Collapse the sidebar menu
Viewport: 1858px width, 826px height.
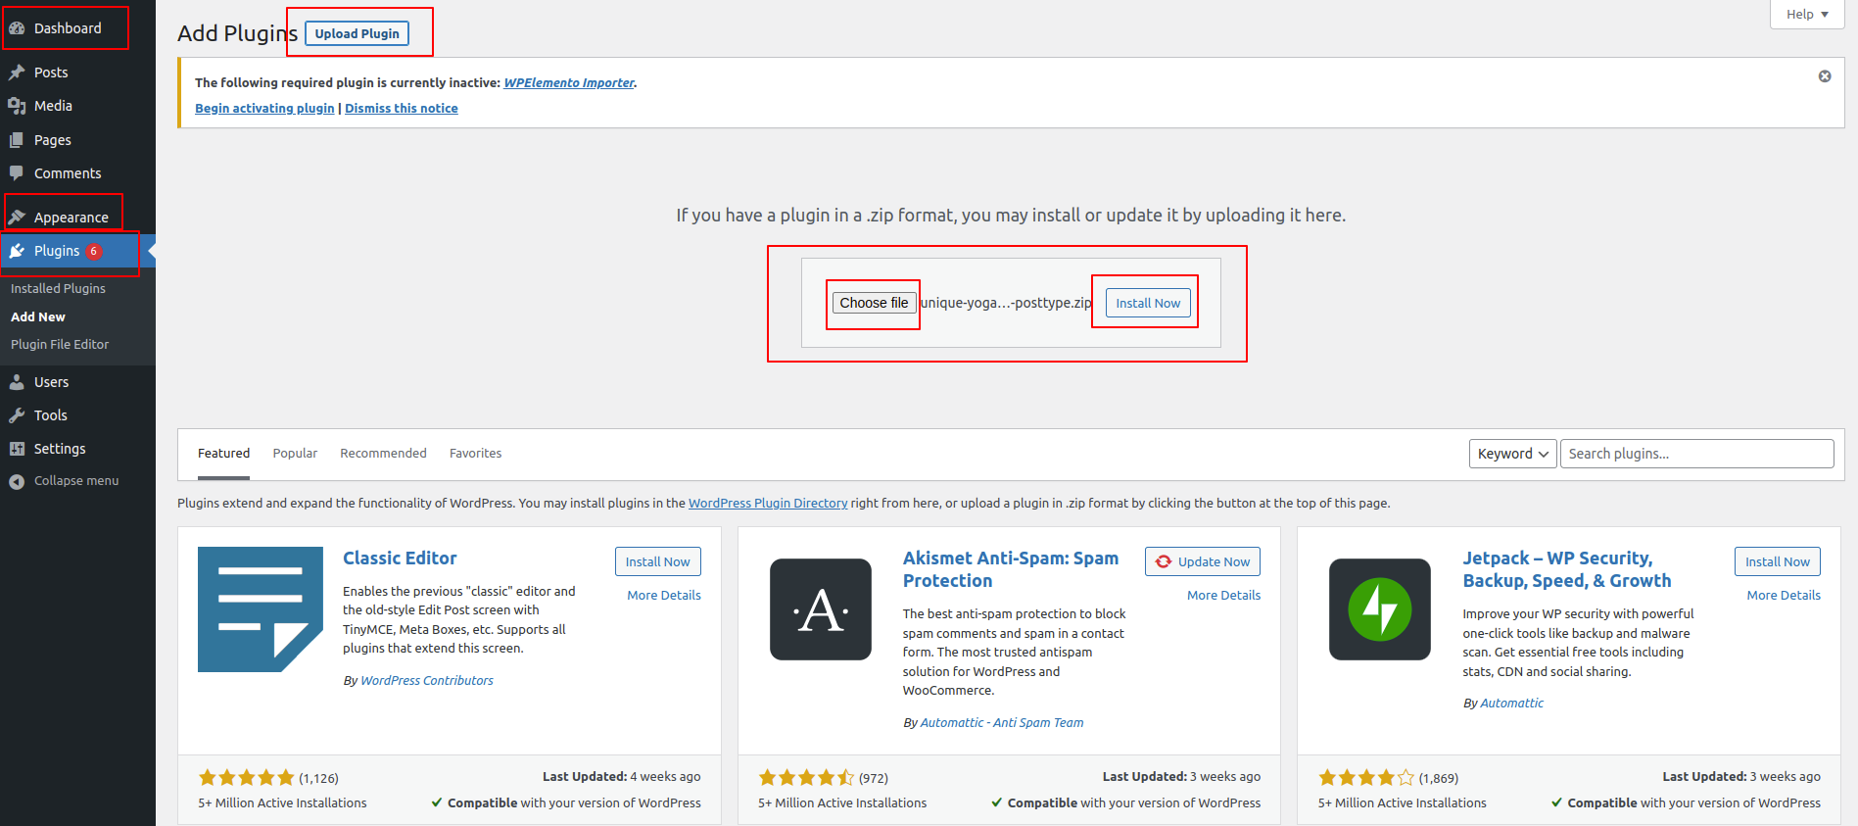65,481
